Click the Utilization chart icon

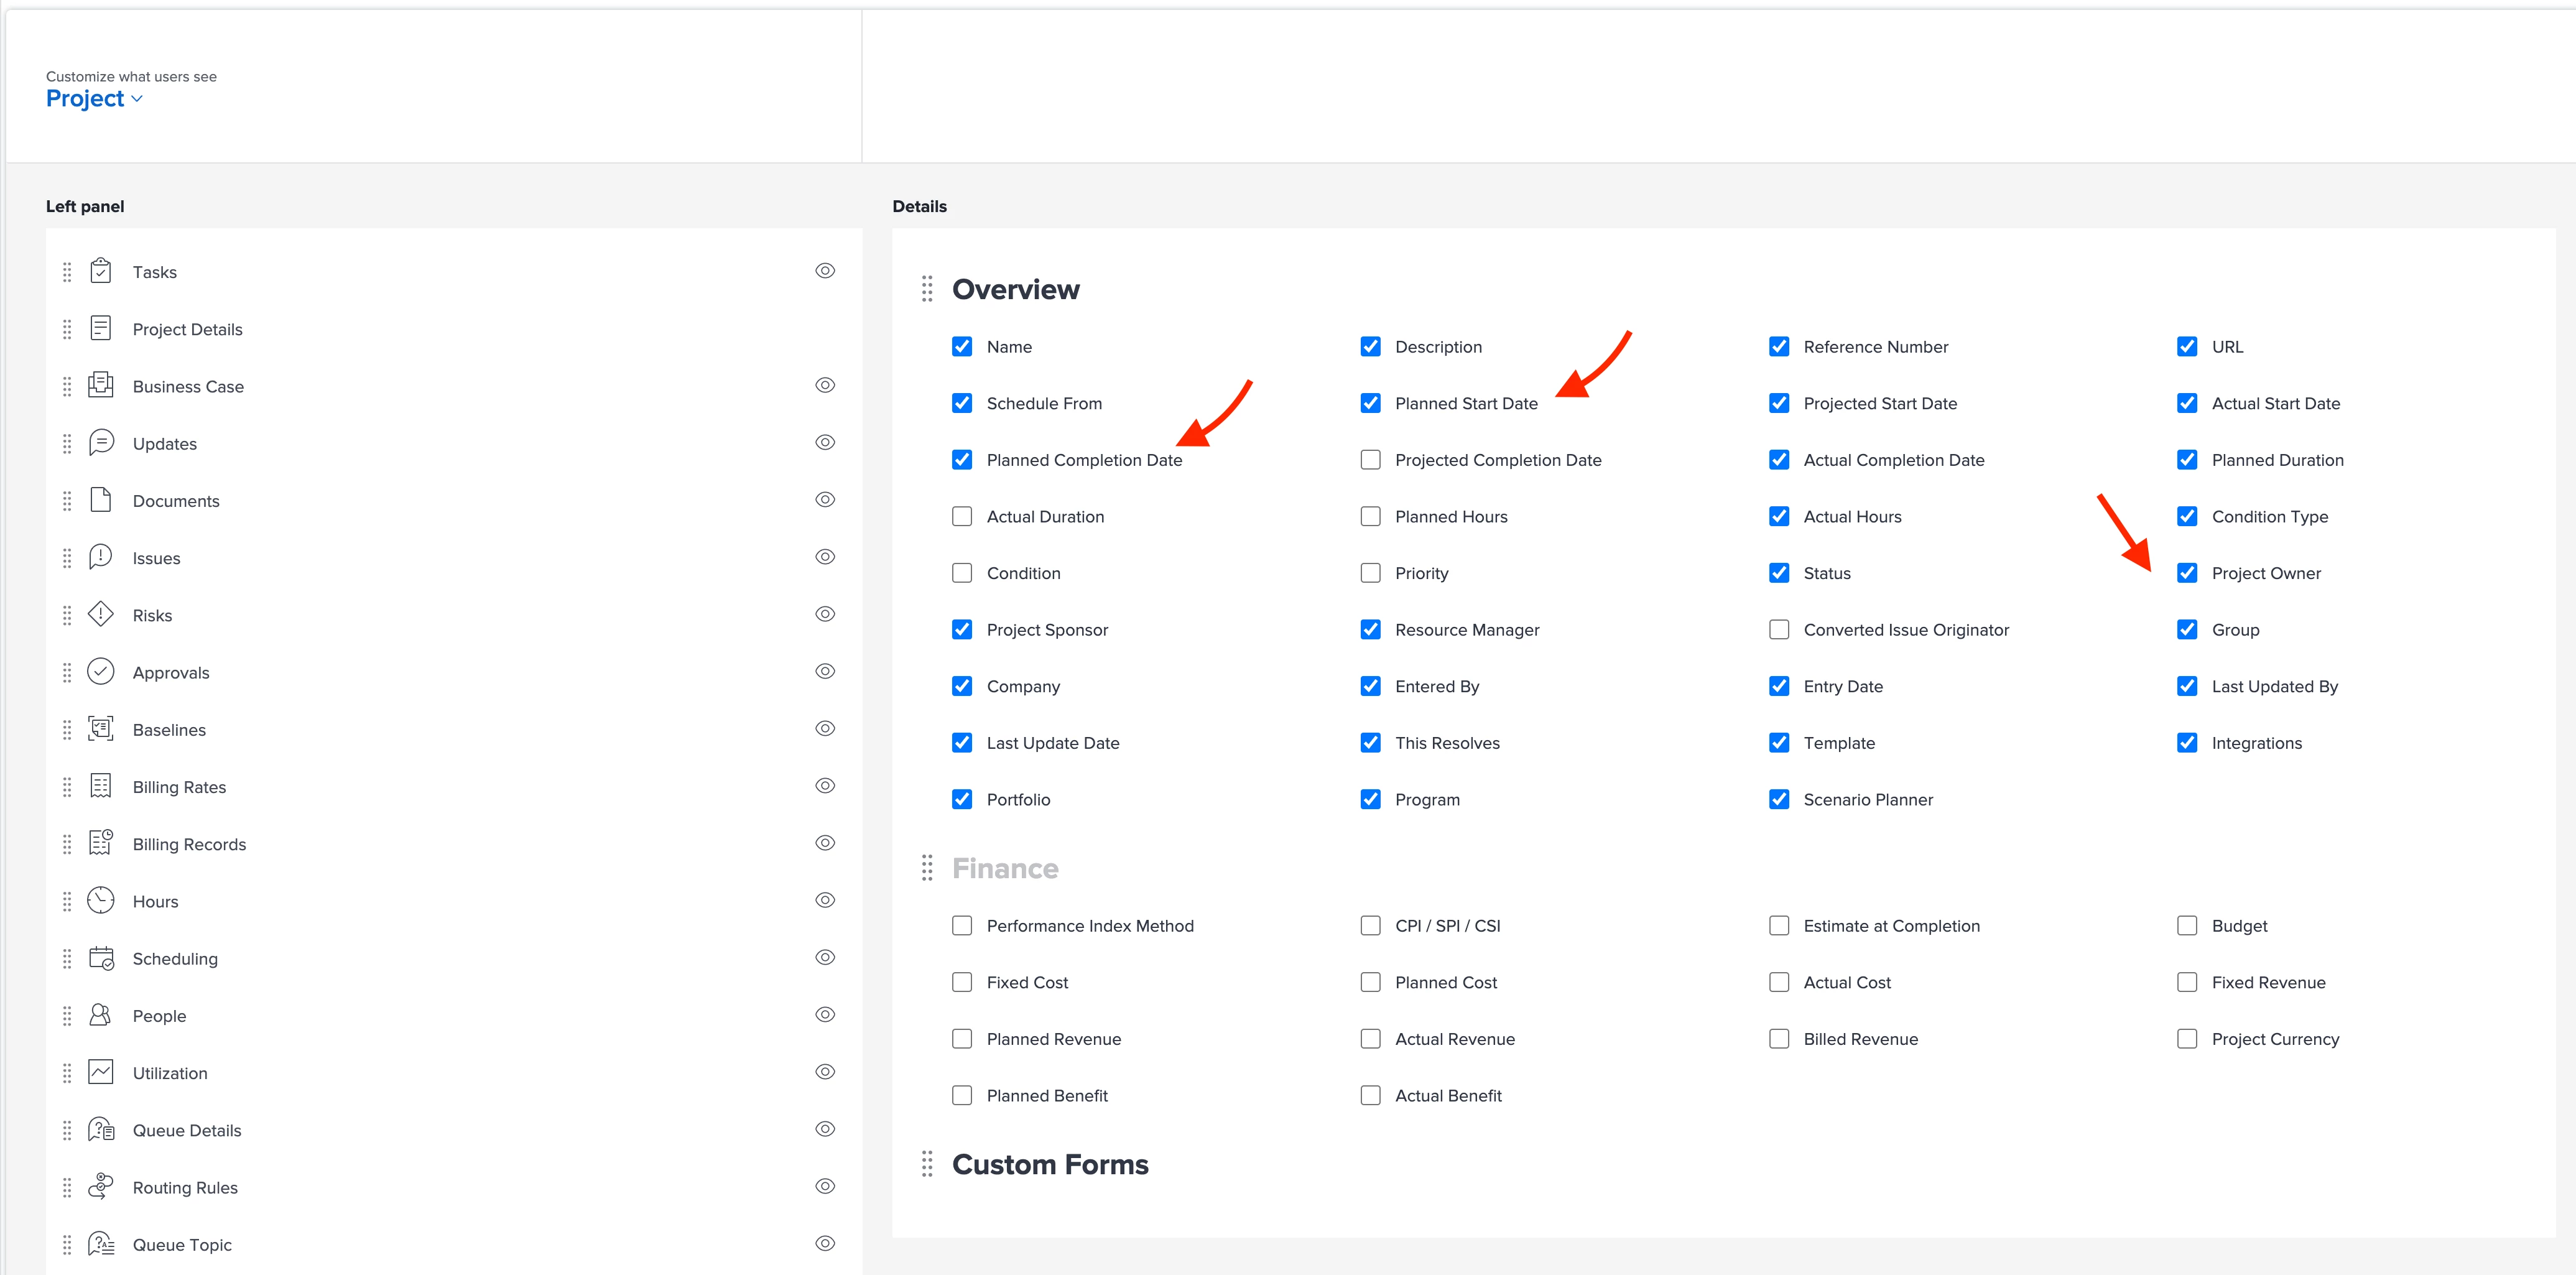point(101,1072)
